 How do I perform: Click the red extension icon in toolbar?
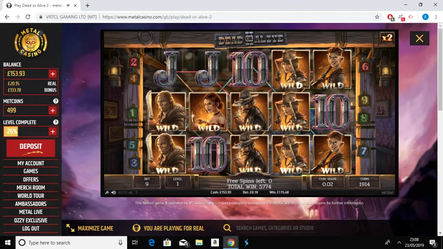390,17
